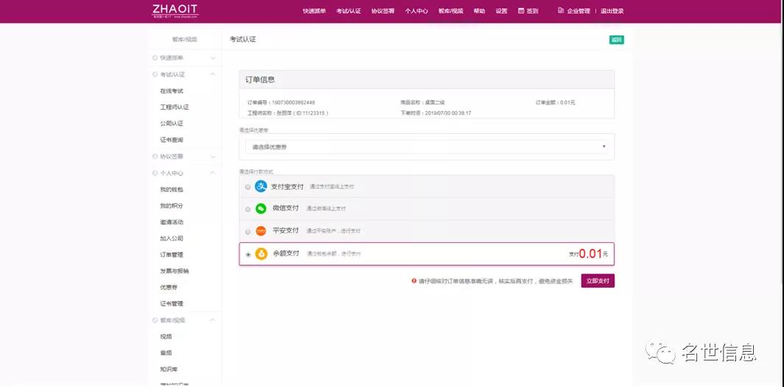Click the enterprise management (企业管理) document icon
This screenshot has height=387, width=784.
pyautogui.click(x=561, y=11)
